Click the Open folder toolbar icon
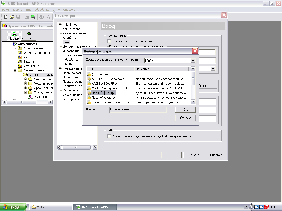Screen dimensions: 282x211 tap(12, 17)
